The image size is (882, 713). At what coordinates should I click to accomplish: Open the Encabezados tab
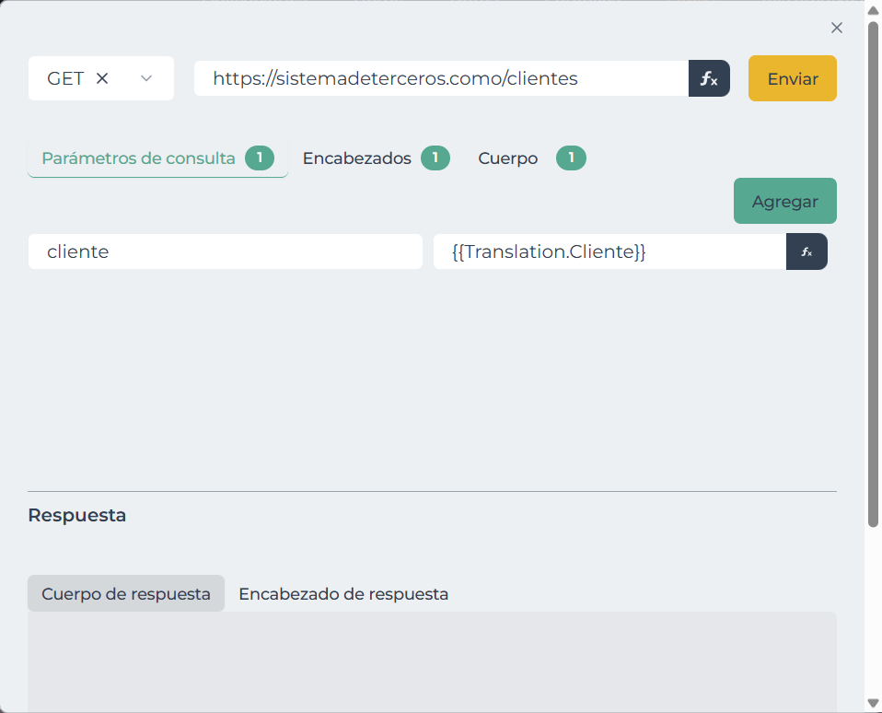(x=357, y=158)
